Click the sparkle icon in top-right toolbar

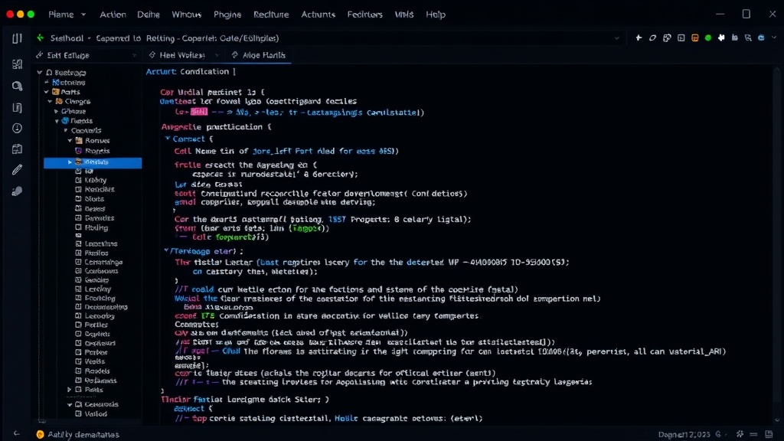tap(639, 38)
